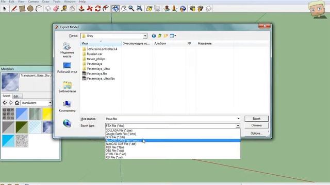Click Preview in Google Earth icon
The image size is (330, 185).
tap(183, 9)
